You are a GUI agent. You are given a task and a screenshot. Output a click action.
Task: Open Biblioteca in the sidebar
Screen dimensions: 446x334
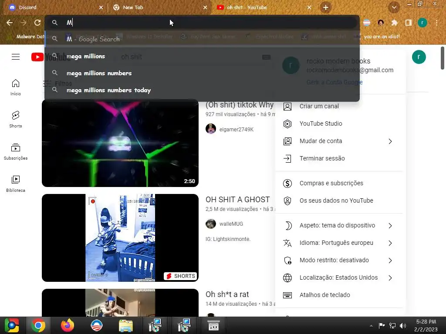pyautogui.click(x=16, y=184)
